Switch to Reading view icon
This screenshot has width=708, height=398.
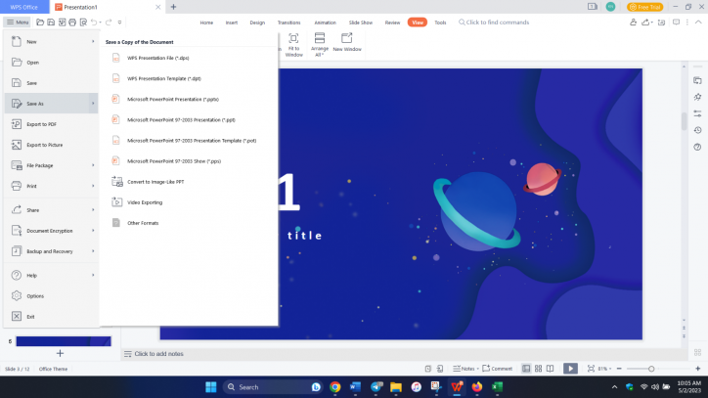[x=550, y=369]
